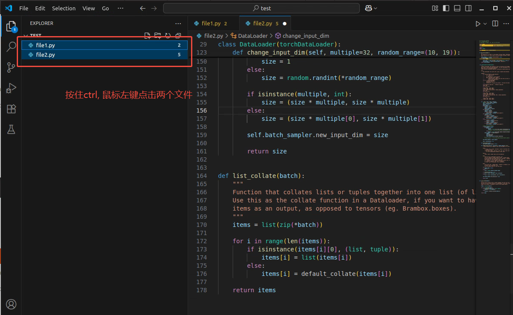The image size is (513, 315).
Task: Click line self.batch_sampler.new_input_dim = size
Action: [317, 135]
